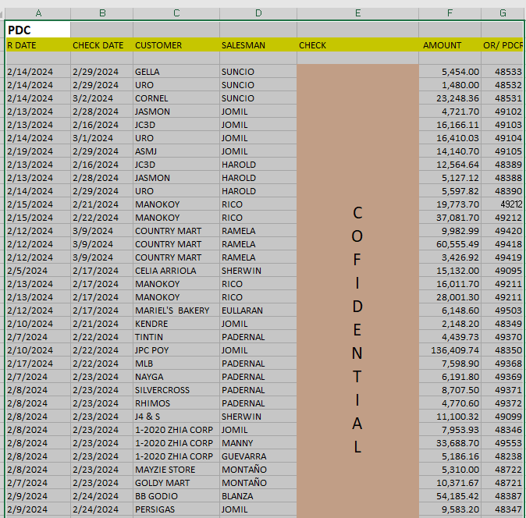Click the SILVERCROSS customer cell
The image size is (526, 518).
(176, 390)
